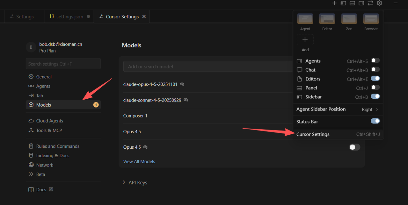Turn off the Editors switch
Viewport: 408px width, 205px height.
pos(375,78)
